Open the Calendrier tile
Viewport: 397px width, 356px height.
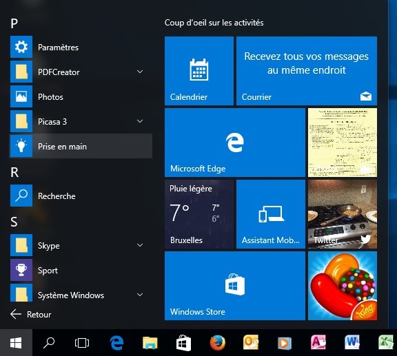[199, 71]
